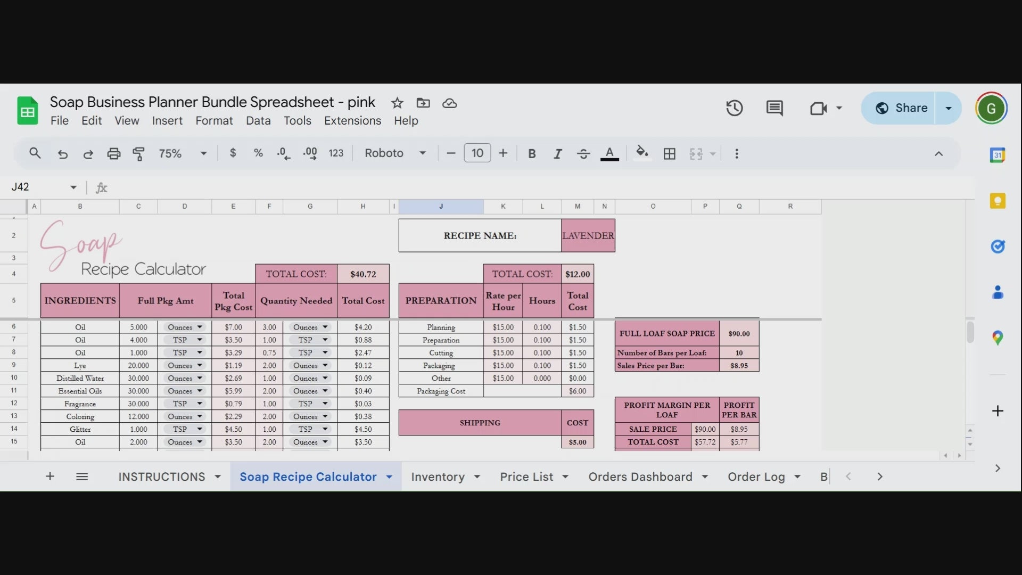The image size is (1022, 575).
Task: Switch to the Inventory sheet tab
Action: click(x=438, y=477)
